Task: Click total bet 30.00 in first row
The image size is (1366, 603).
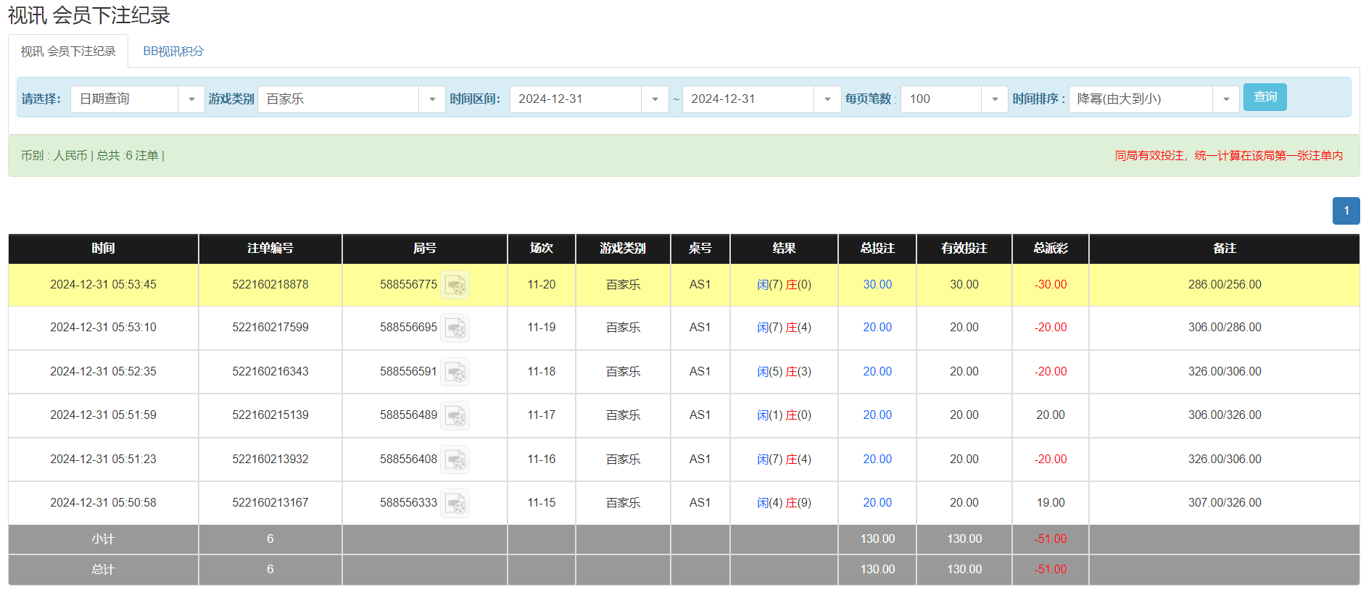Action: click(877, 285)
